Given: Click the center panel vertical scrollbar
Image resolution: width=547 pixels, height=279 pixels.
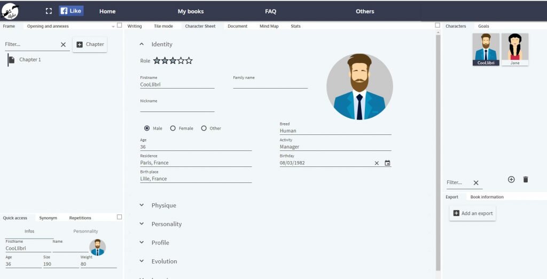Looking at the screenshot, I should 438,153.
